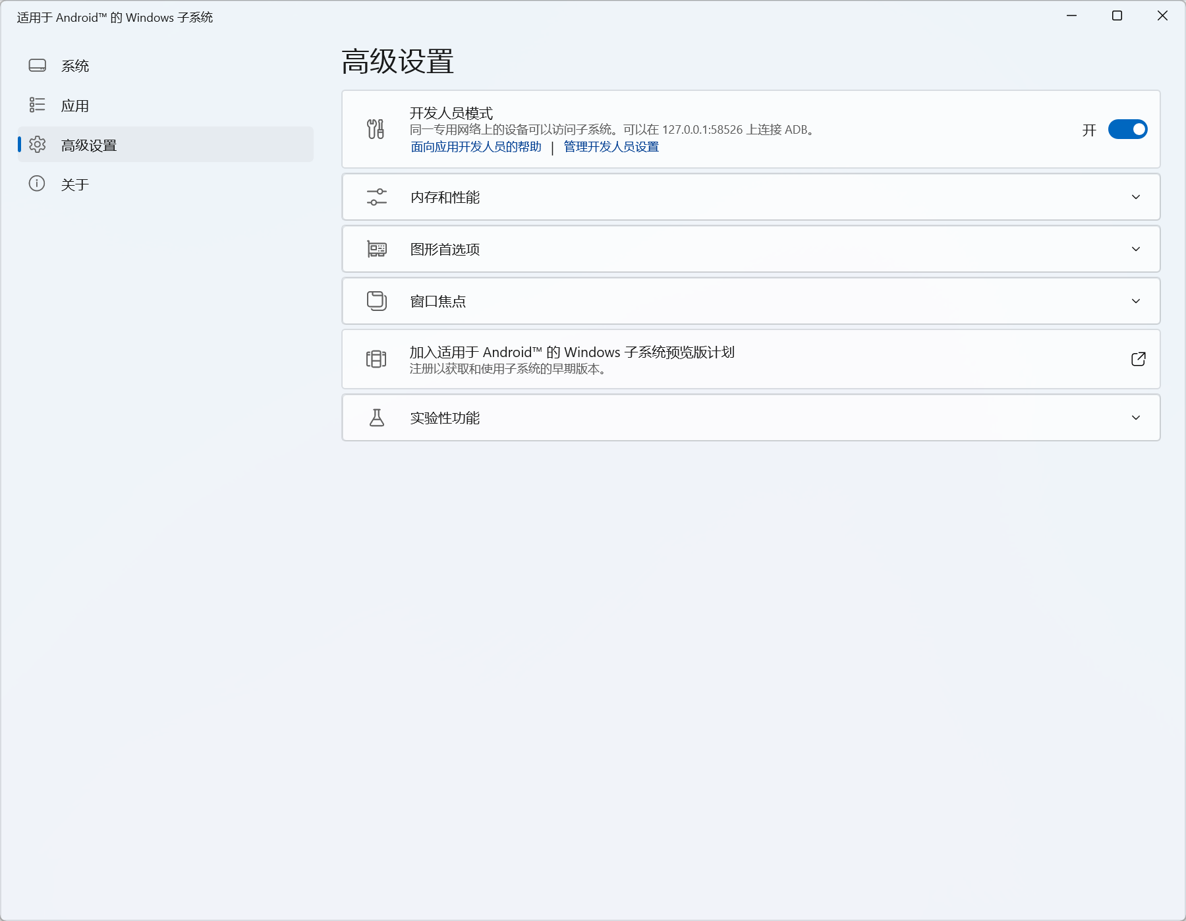1186x921 pixels.
Task: Click the 窗口焦点 window icon
Action: [377, 301]
